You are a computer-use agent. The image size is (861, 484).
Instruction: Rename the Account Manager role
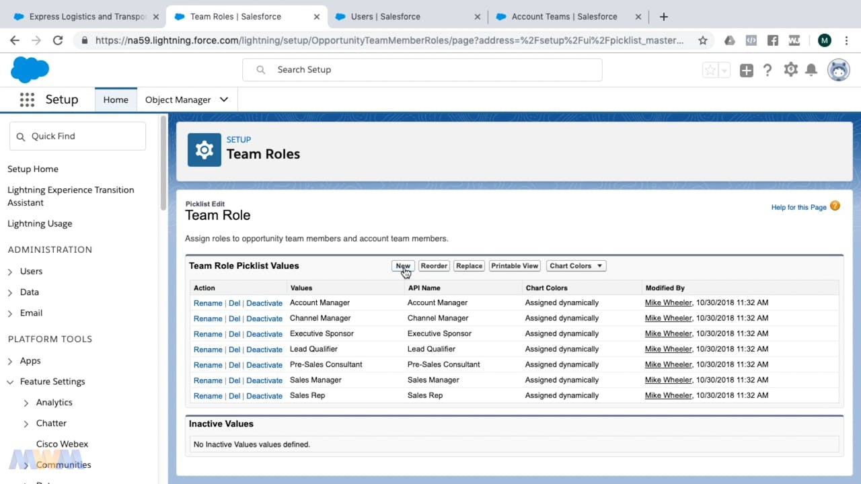click(x=208, y=303)
